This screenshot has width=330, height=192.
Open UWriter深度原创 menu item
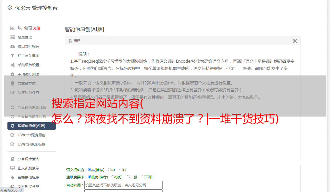pyautogui.click(x=32, y=135)
